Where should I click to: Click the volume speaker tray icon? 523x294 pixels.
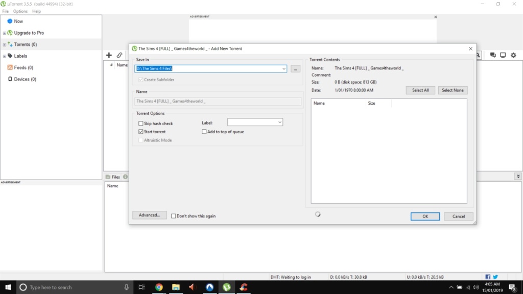coord(476,287)
